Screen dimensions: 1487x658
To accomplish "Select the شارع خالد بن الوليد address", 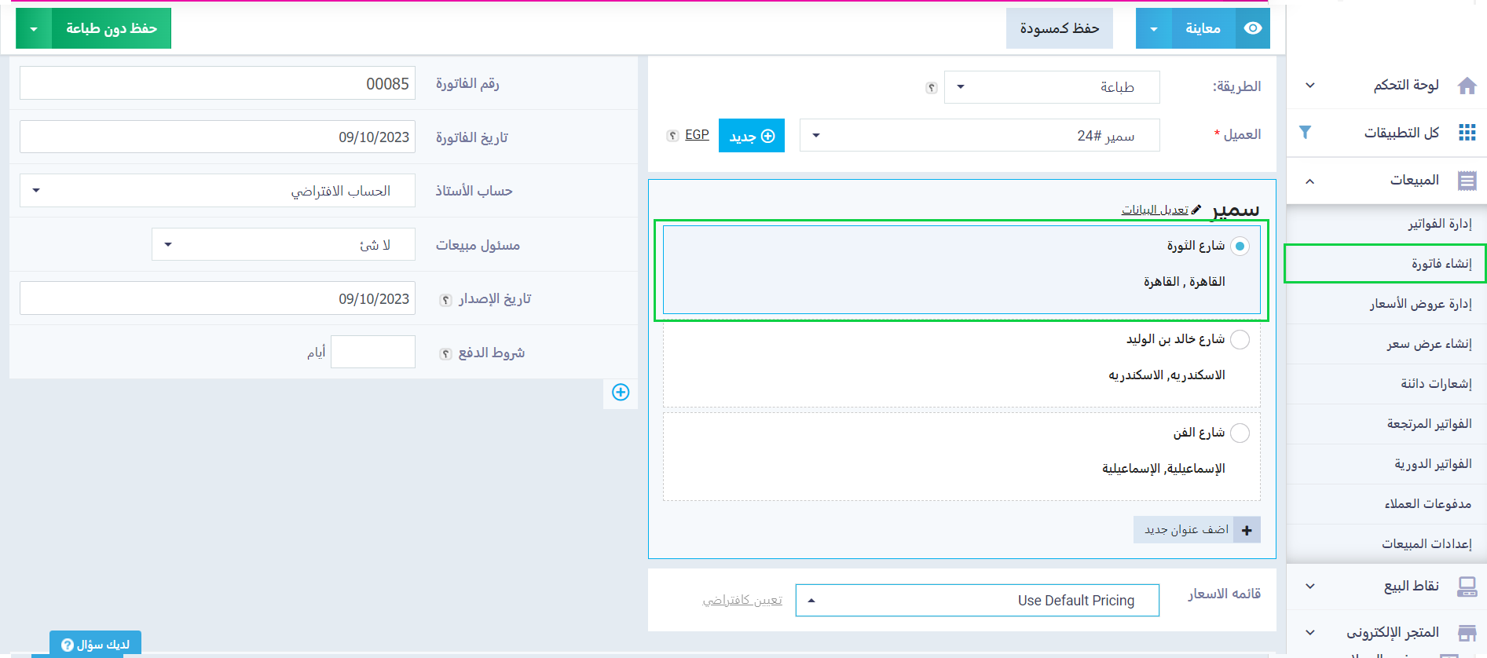I will (1240, 340).
